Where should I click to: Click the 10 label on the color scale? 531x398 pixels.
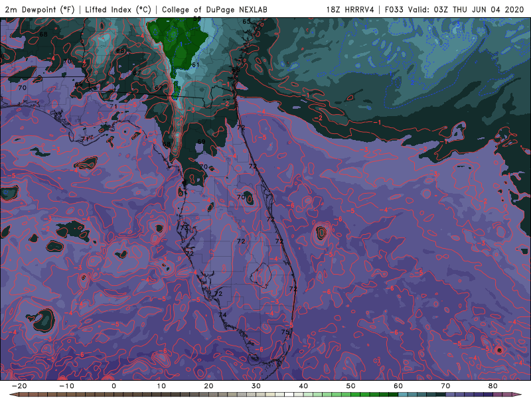[x=161, y=386]
